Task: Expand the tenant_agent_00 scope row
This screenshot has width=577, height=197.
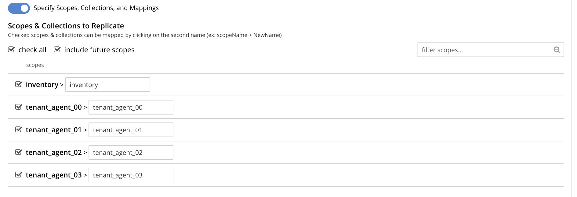Action: pyautogui.click(x=54, y=107)
